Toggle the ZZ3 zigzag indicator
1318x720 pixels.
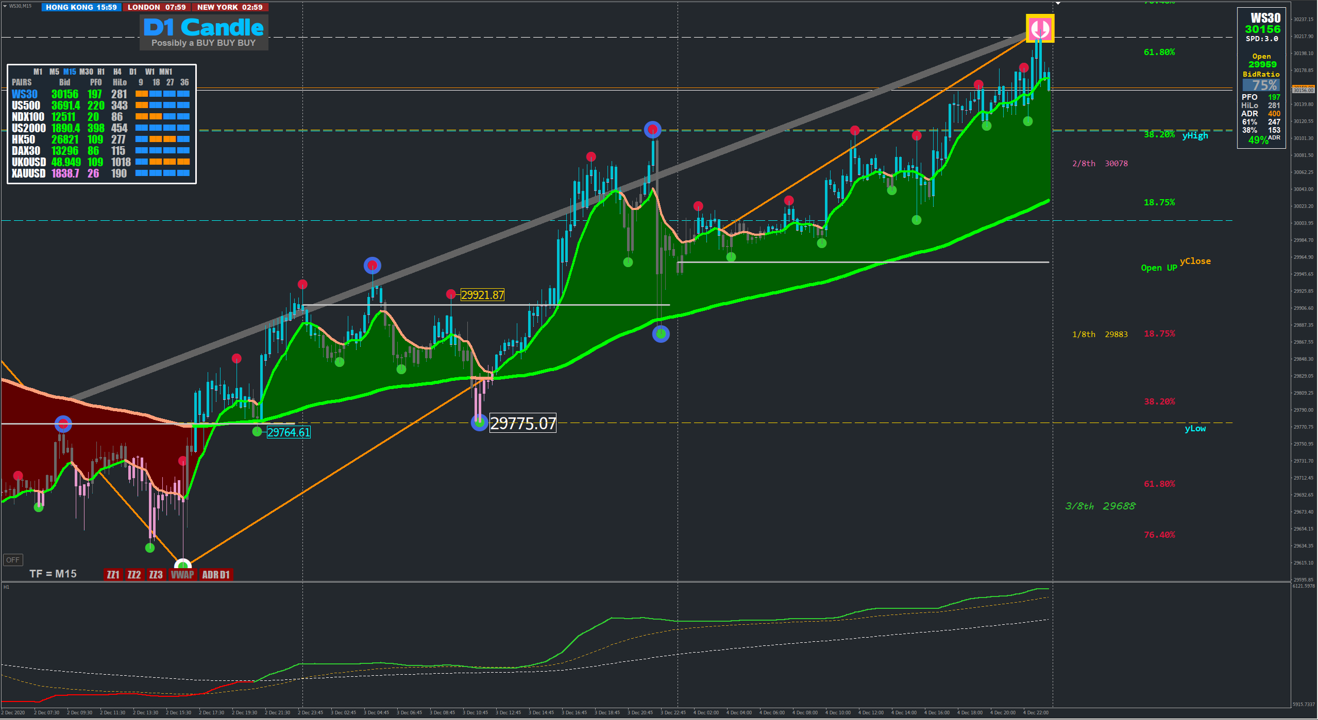[x=156, y=574]
